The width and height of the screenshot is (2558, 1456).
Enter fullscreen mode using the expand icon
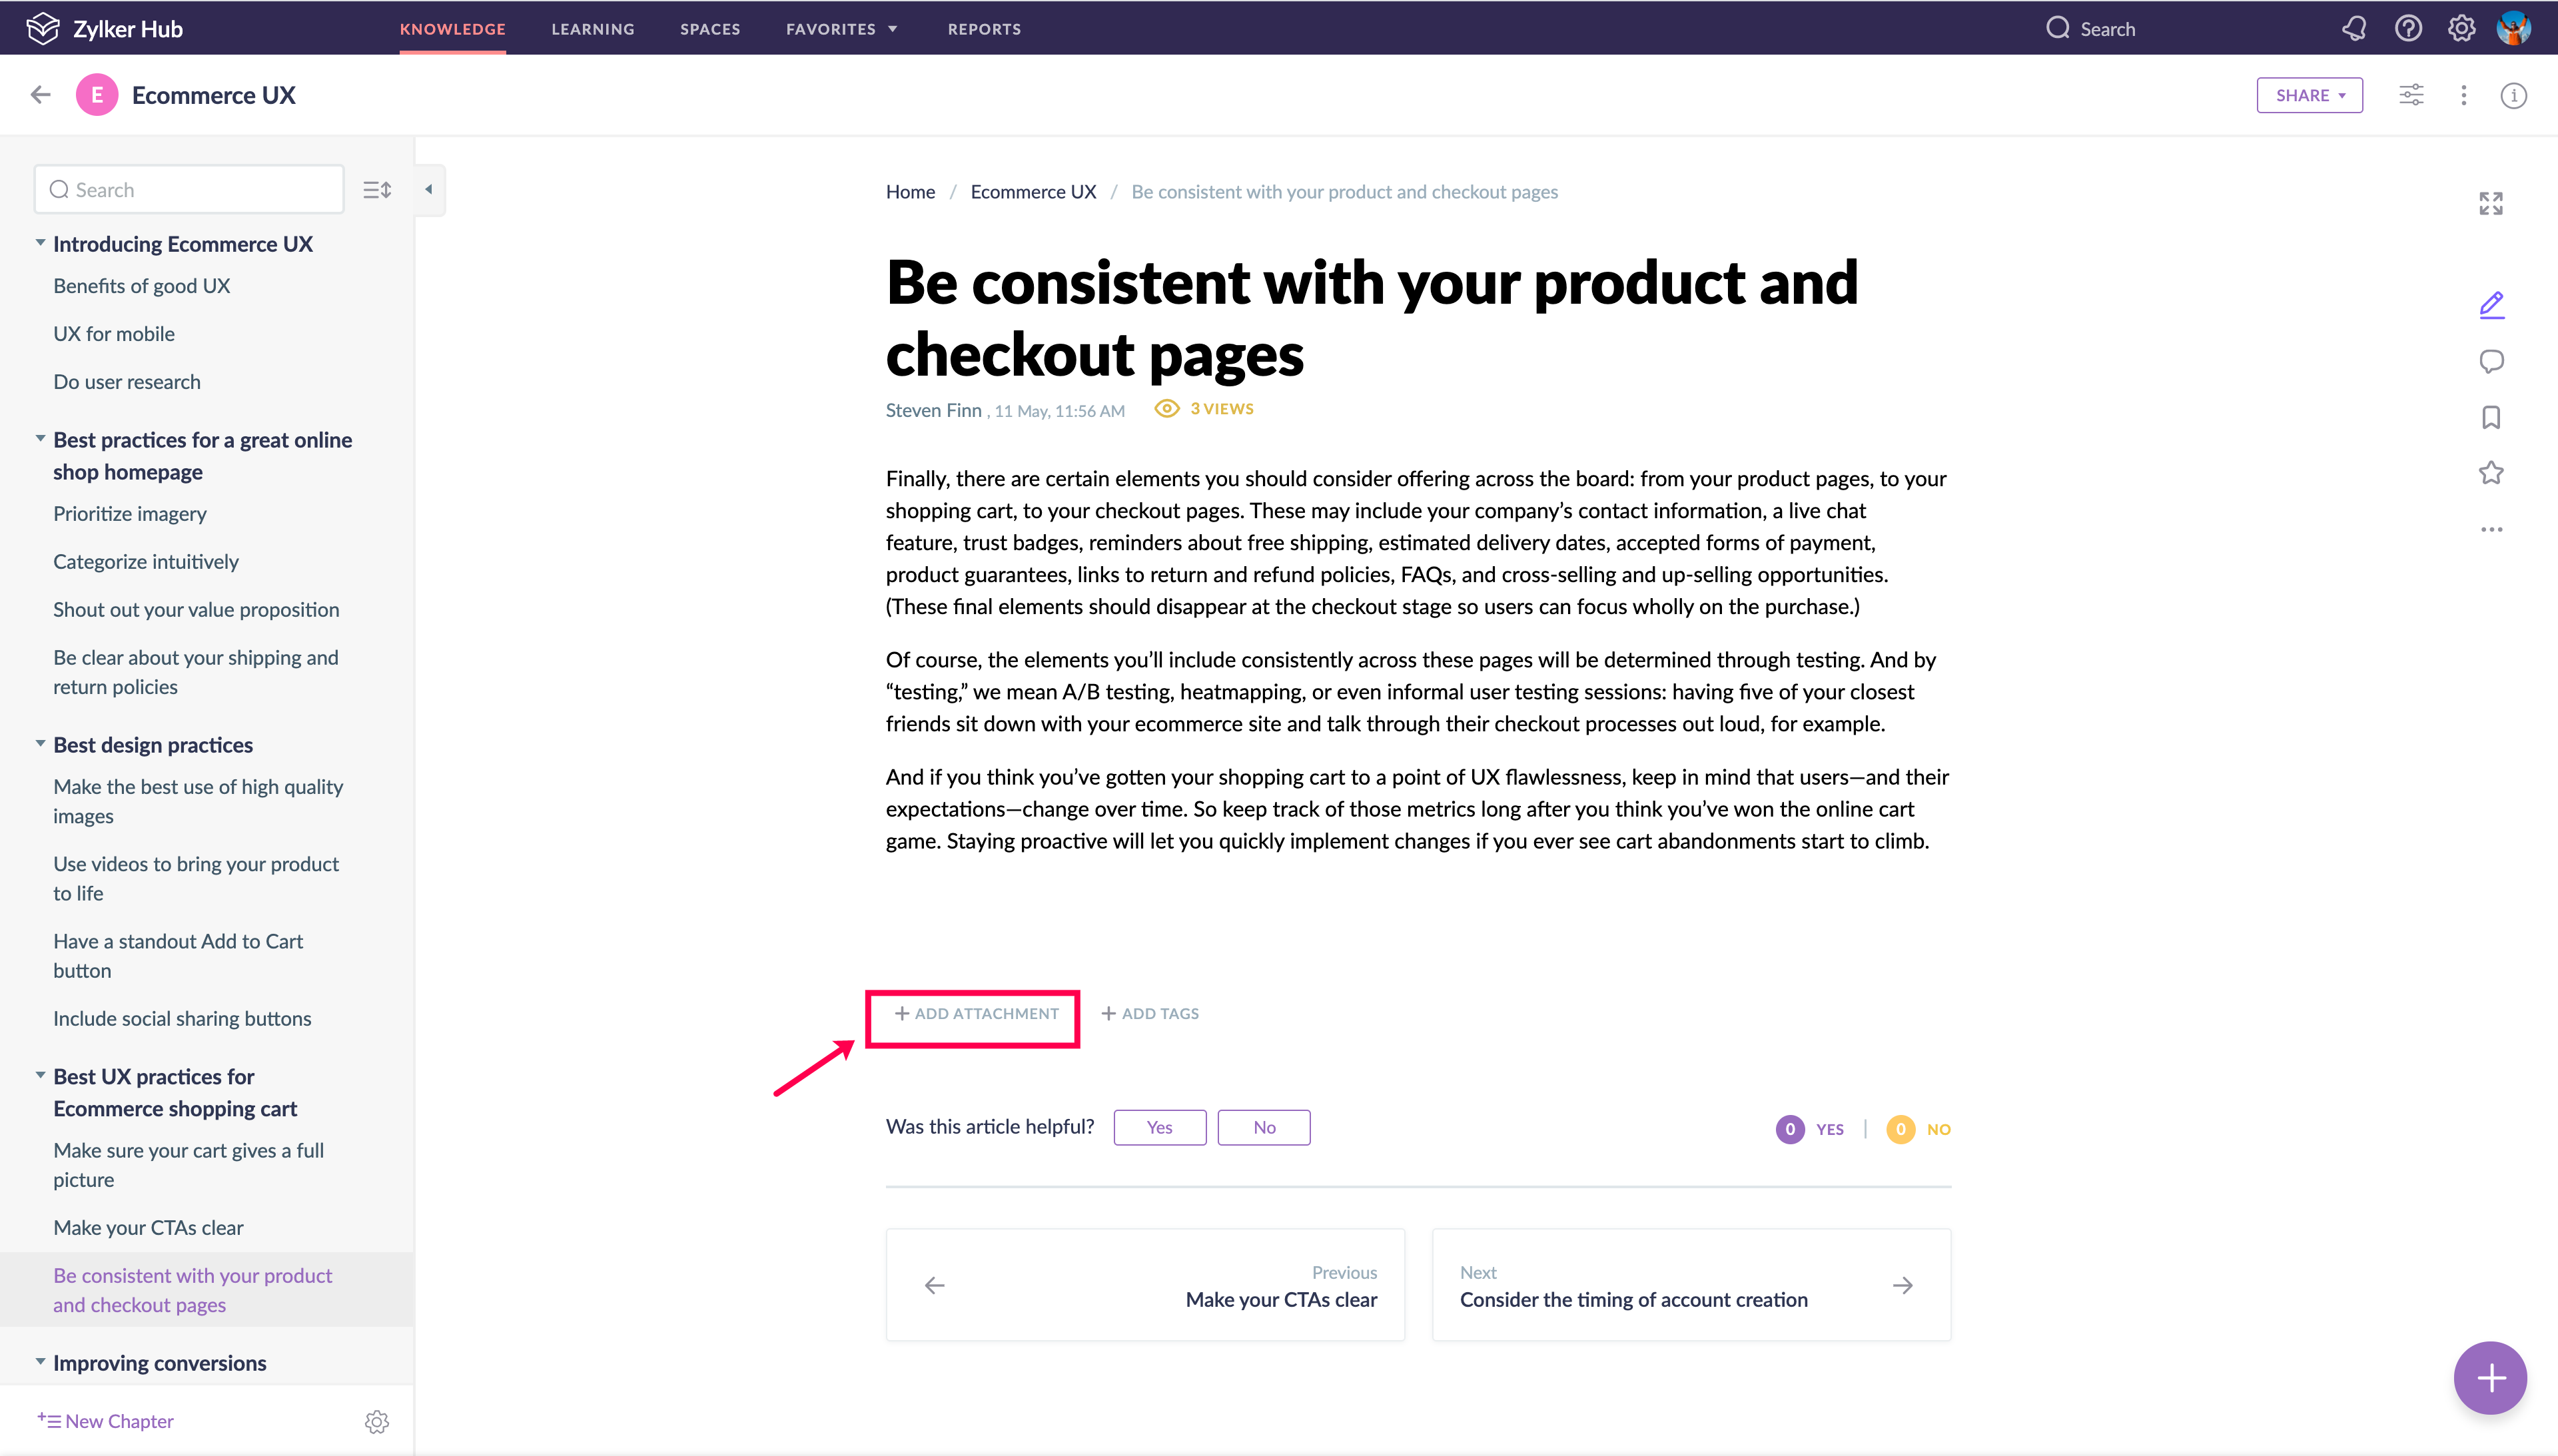(x=2491, y=204)
